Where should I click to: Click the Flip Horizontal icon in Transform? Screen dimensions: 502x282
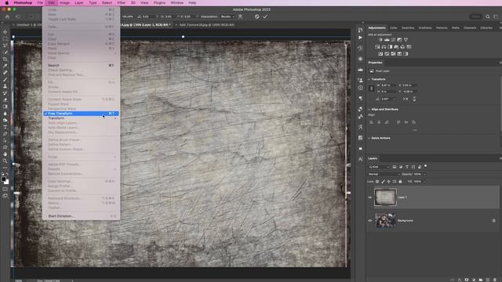click(406, 99)
